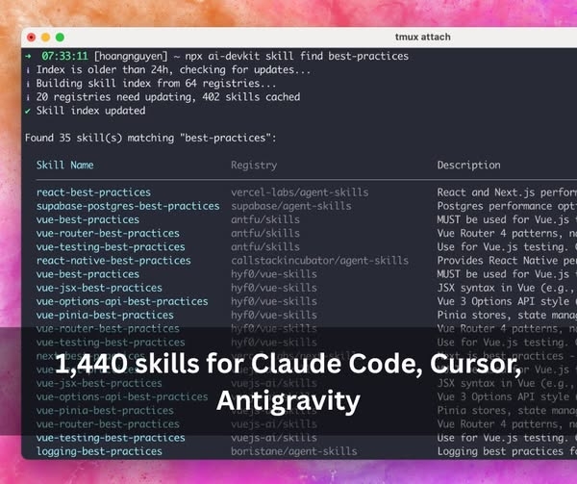Select the 'Building skill index from 64 registries' line
The width and height of the screenshot is (577, 484).
click(156, 84)
